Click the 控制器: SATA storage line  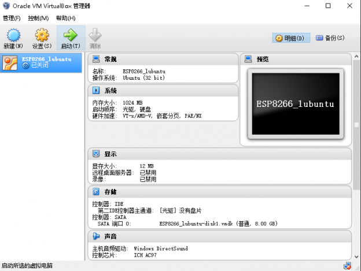click(x=109, y=217)
